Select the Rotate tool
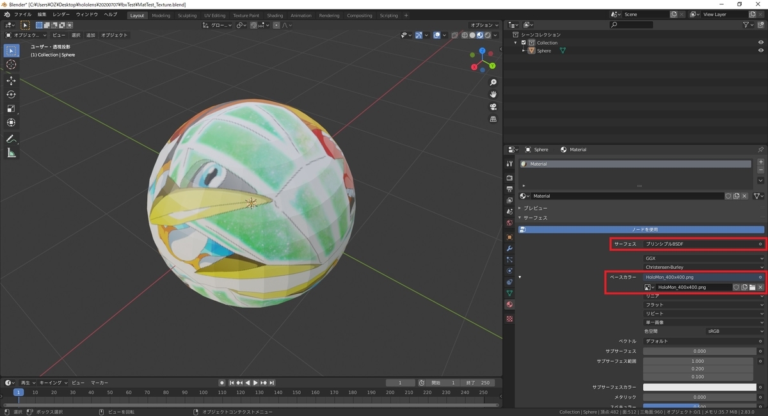The height and width of the screenshot is (416, 768). [11, 95]
